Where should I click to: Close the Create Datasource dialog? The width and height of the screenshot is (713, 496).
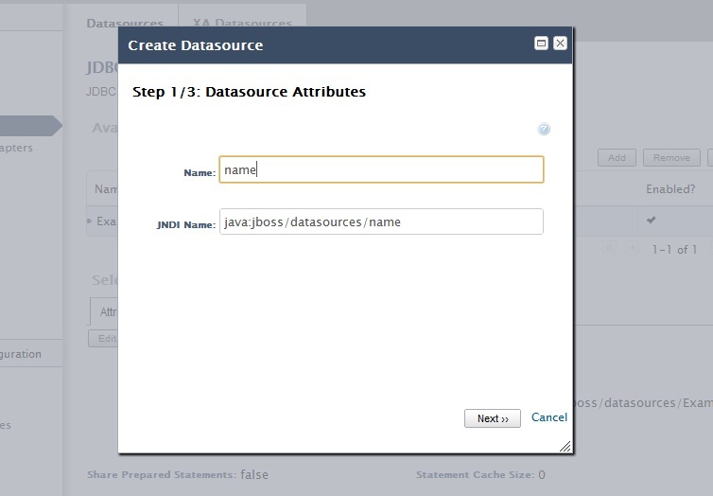(x=560, y=44)
